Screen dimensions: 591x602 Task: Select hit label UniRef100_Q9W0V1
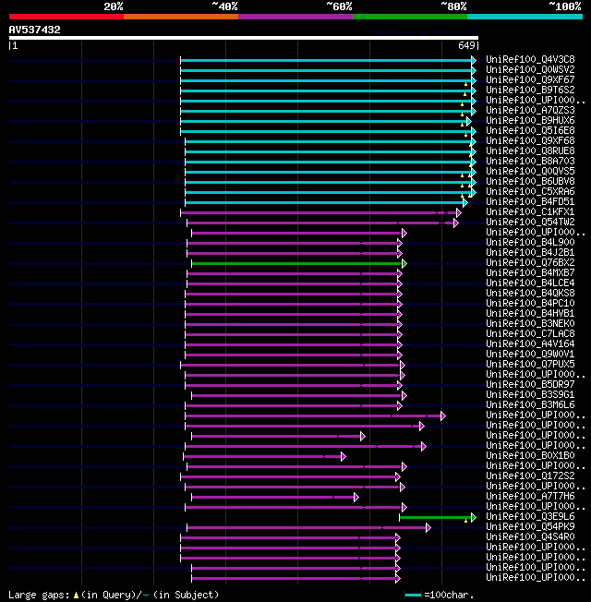pyautogui.click(x=530, y=355)
